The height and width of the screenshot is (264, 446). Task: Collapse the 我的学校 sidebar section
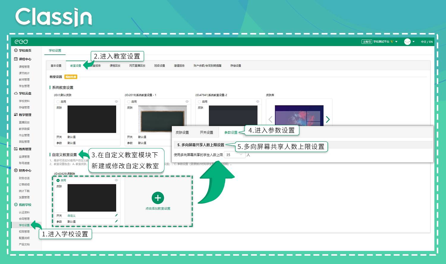(x=25, y=205)
